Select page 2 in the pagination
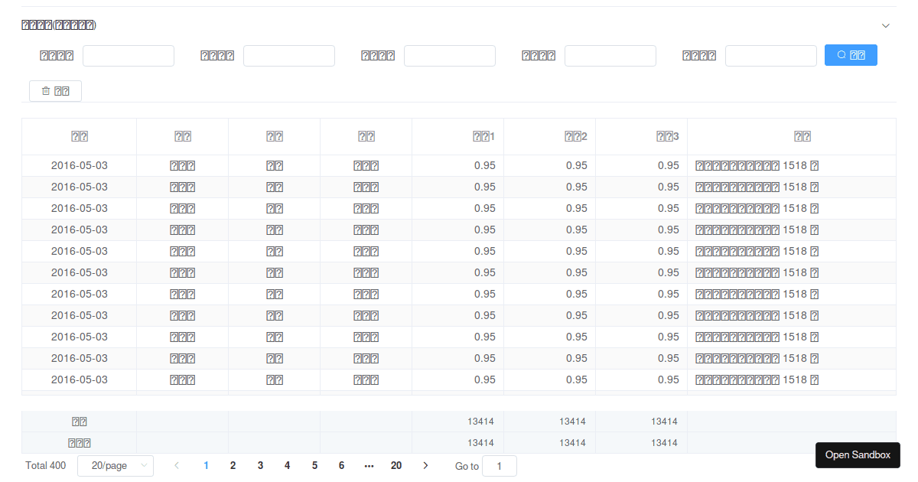The image size is (918, 482). pos(233,465)
